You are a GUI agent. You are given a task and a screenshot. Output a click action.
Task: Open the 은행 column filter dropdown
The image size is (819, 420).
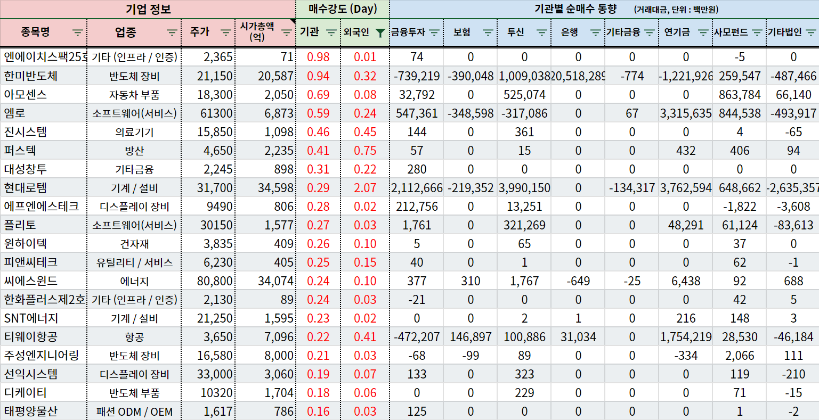(596, 32)
